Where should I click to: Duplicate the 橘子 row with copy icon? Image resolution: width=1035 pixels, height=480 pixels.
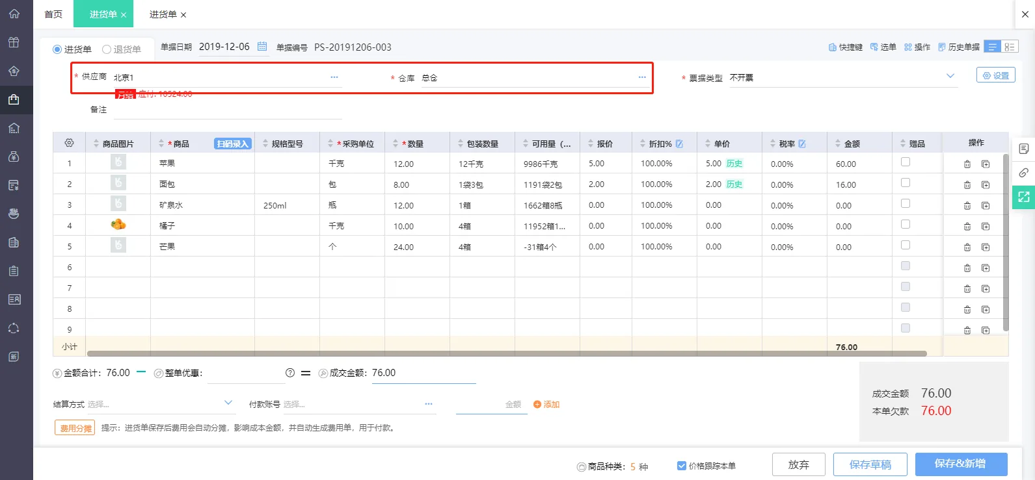click(x=986, y=227)
